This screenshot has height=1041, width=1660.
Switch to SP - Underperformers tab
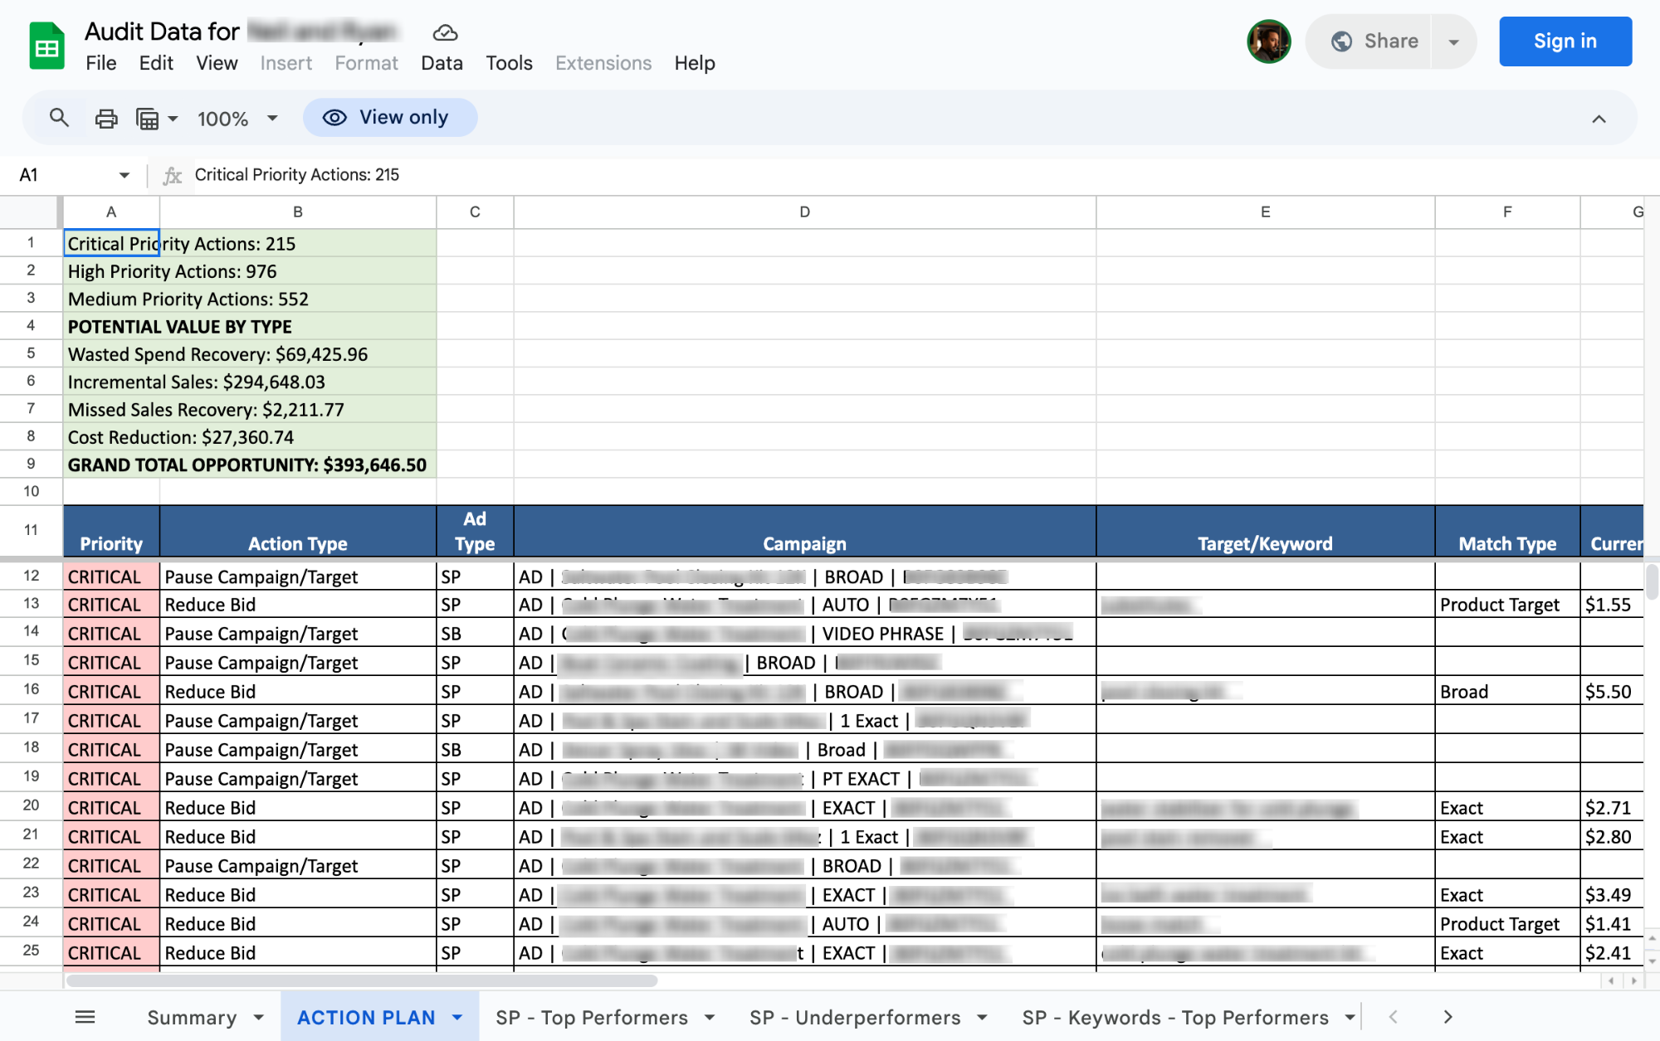(854, 1016)
